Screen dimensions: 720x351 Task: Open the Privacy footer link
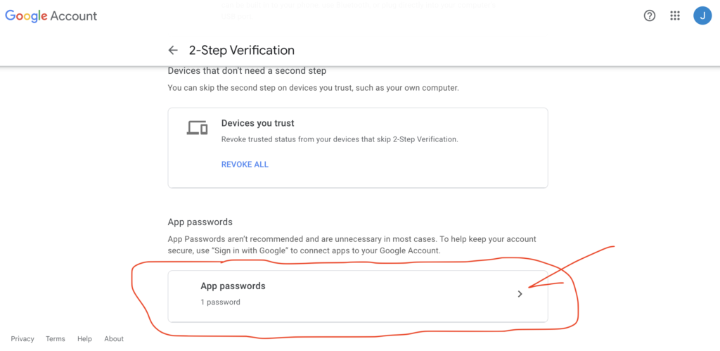22,339
